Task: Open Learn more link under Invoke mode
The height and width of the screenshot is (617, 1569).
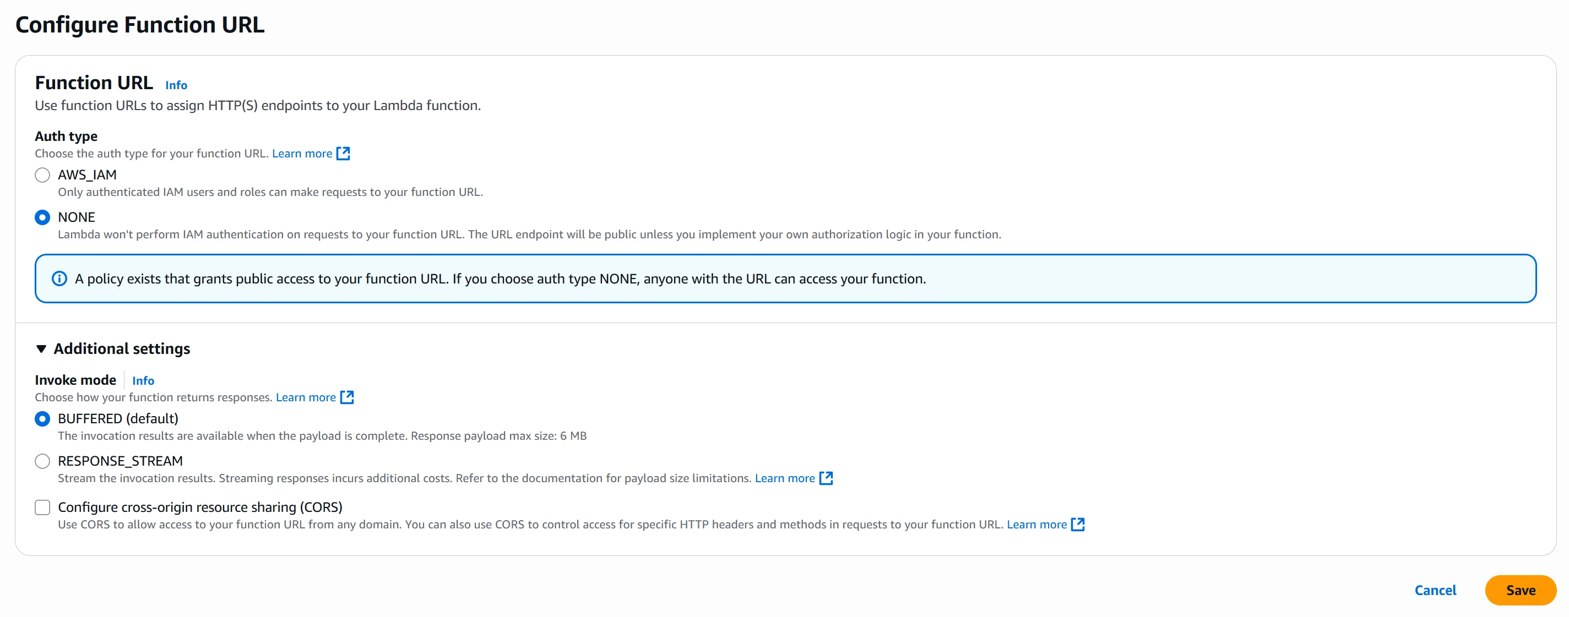Action: pyautogui.click(x=305, y=397)
